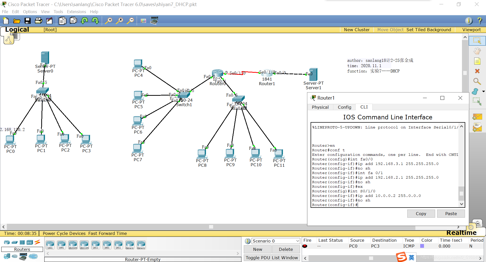Paste the copied objects

[x=73, y=21]
